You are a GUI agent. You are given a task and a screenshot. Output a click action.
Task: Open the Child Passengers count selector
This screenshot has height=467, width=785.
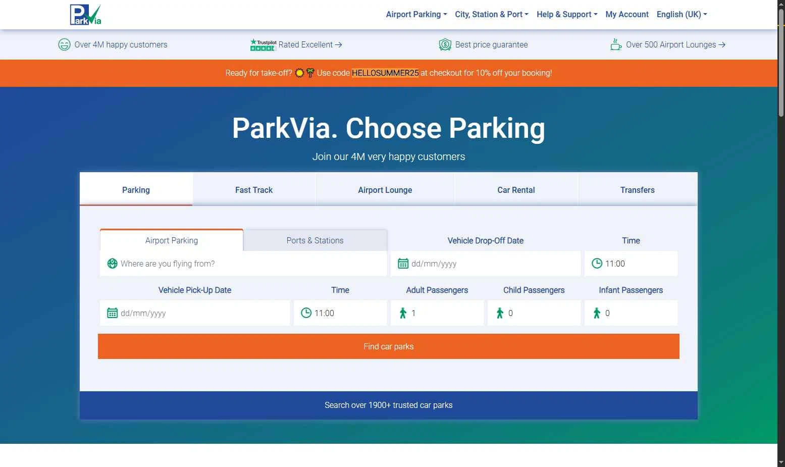point(534,313)
